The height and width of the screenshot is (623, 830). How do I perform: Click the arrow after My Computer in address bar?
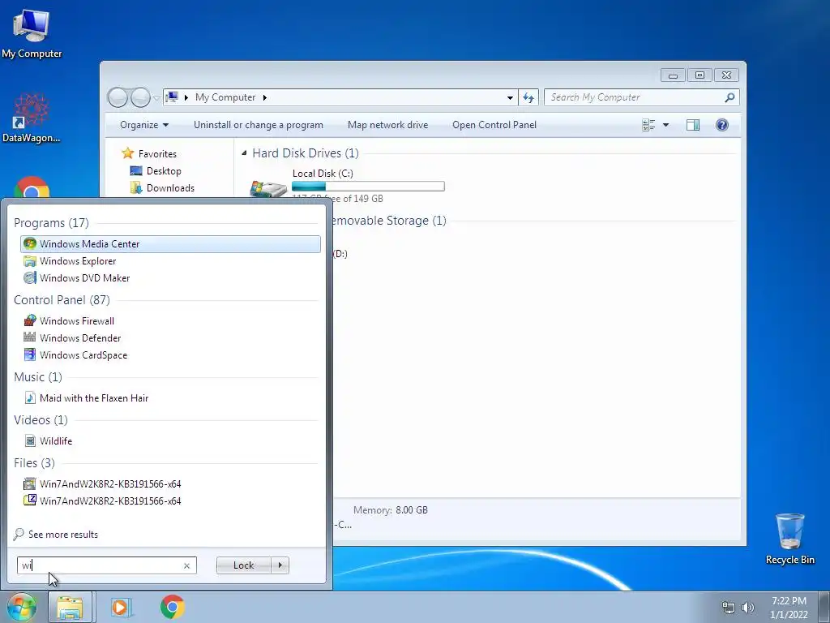click(x=265, y=97)
